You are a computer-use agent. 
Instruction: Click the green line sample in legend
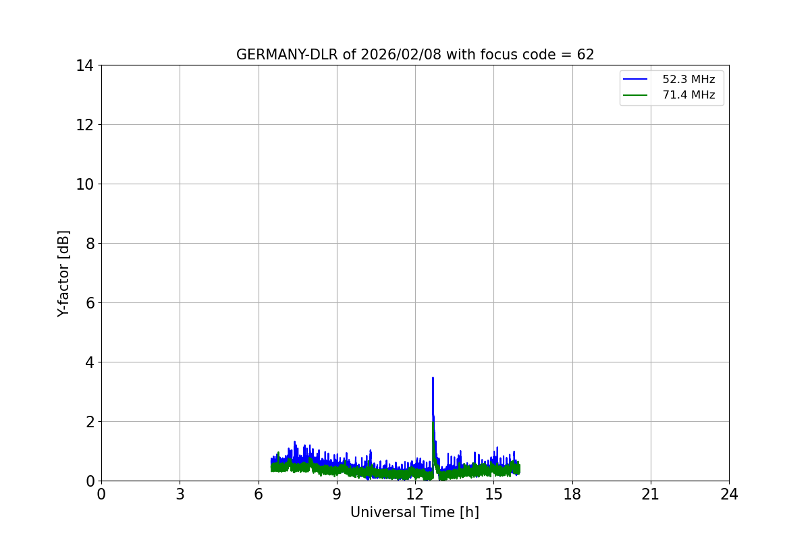636,95
